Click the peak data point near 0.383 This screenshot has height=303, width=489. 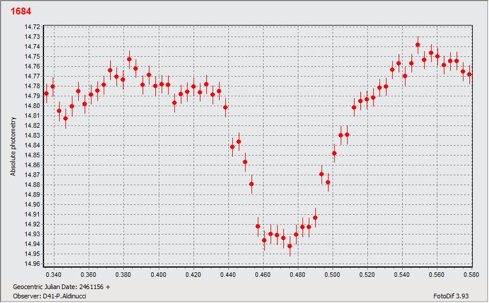pos(129,59)
